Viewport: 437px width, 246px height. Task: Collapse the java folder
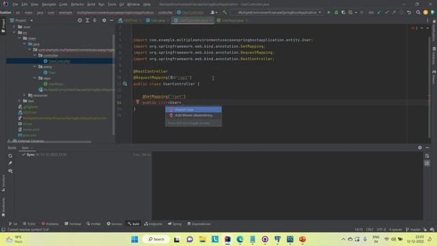point(25,44)
